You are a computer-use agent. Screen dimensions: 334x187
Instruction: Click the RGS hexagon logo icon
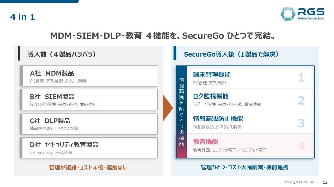[x=288, y=14]
